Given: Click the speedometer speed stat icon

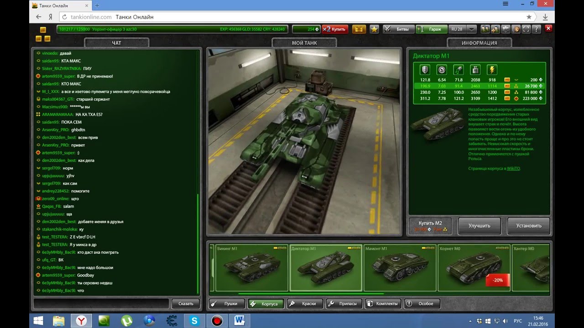Looking at the screenshot, I should [442, 70].
